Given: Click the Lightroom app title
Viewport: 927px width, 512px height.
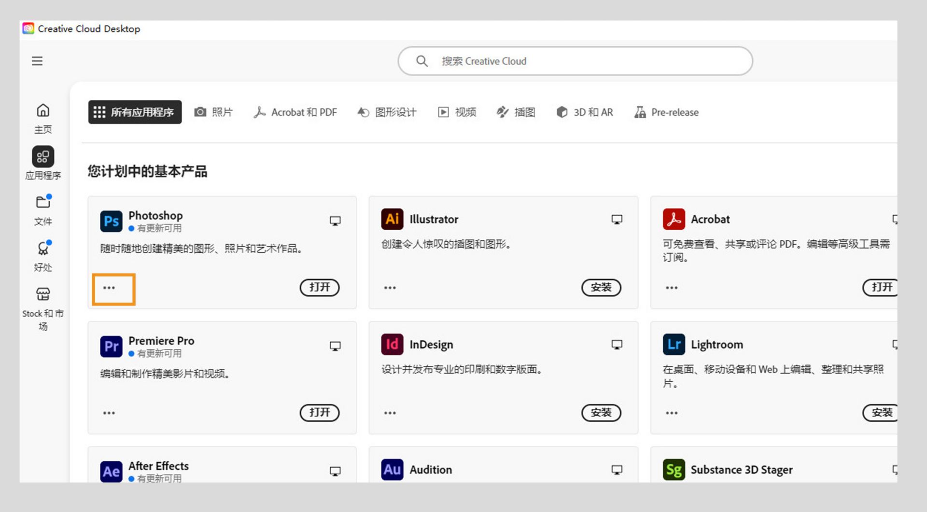Looking at the screenshot, I should 717,345.
